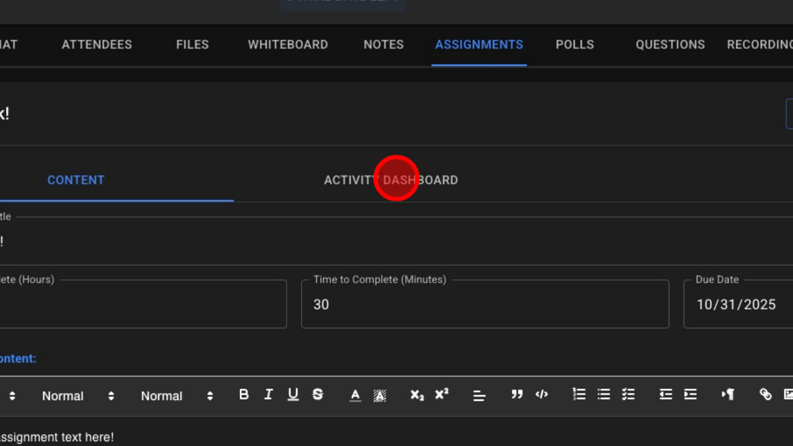
Task: Insert a code block
Action: point(541,395)
